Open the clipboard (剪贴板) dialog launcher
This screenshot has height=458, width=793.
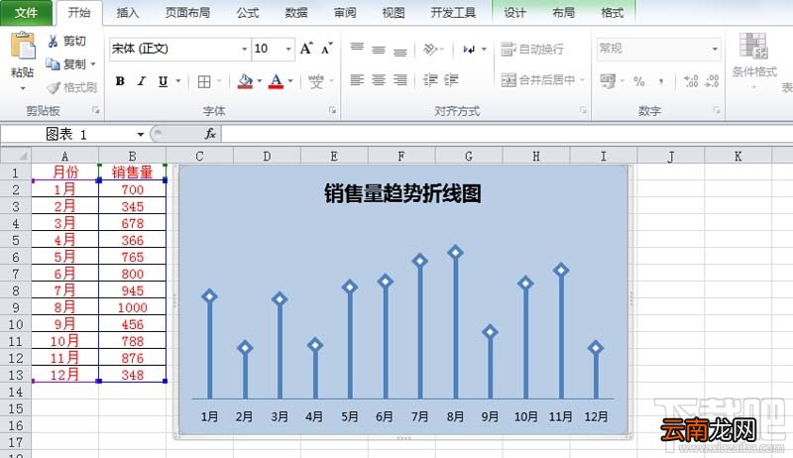[95, 110]
